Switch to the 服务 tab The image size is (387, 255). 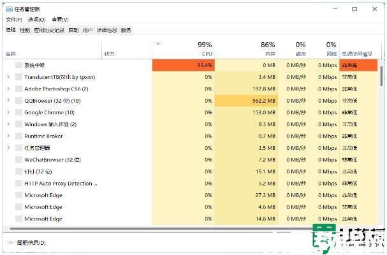point(126,30)
